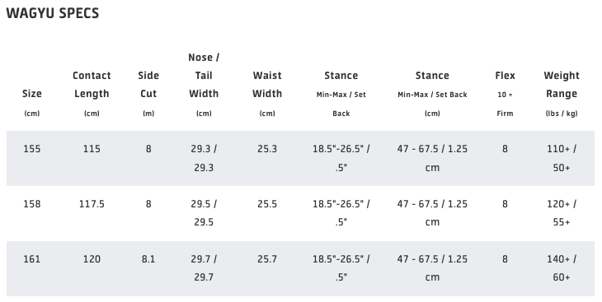Select the 115 contact length value
Image resolution: width=602 pixels, height=302 pixels.
92,149
